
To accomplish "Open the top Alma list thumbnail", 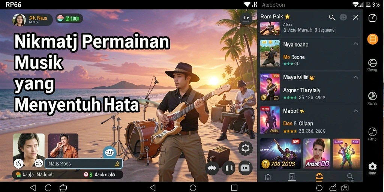I will [270, 28].
